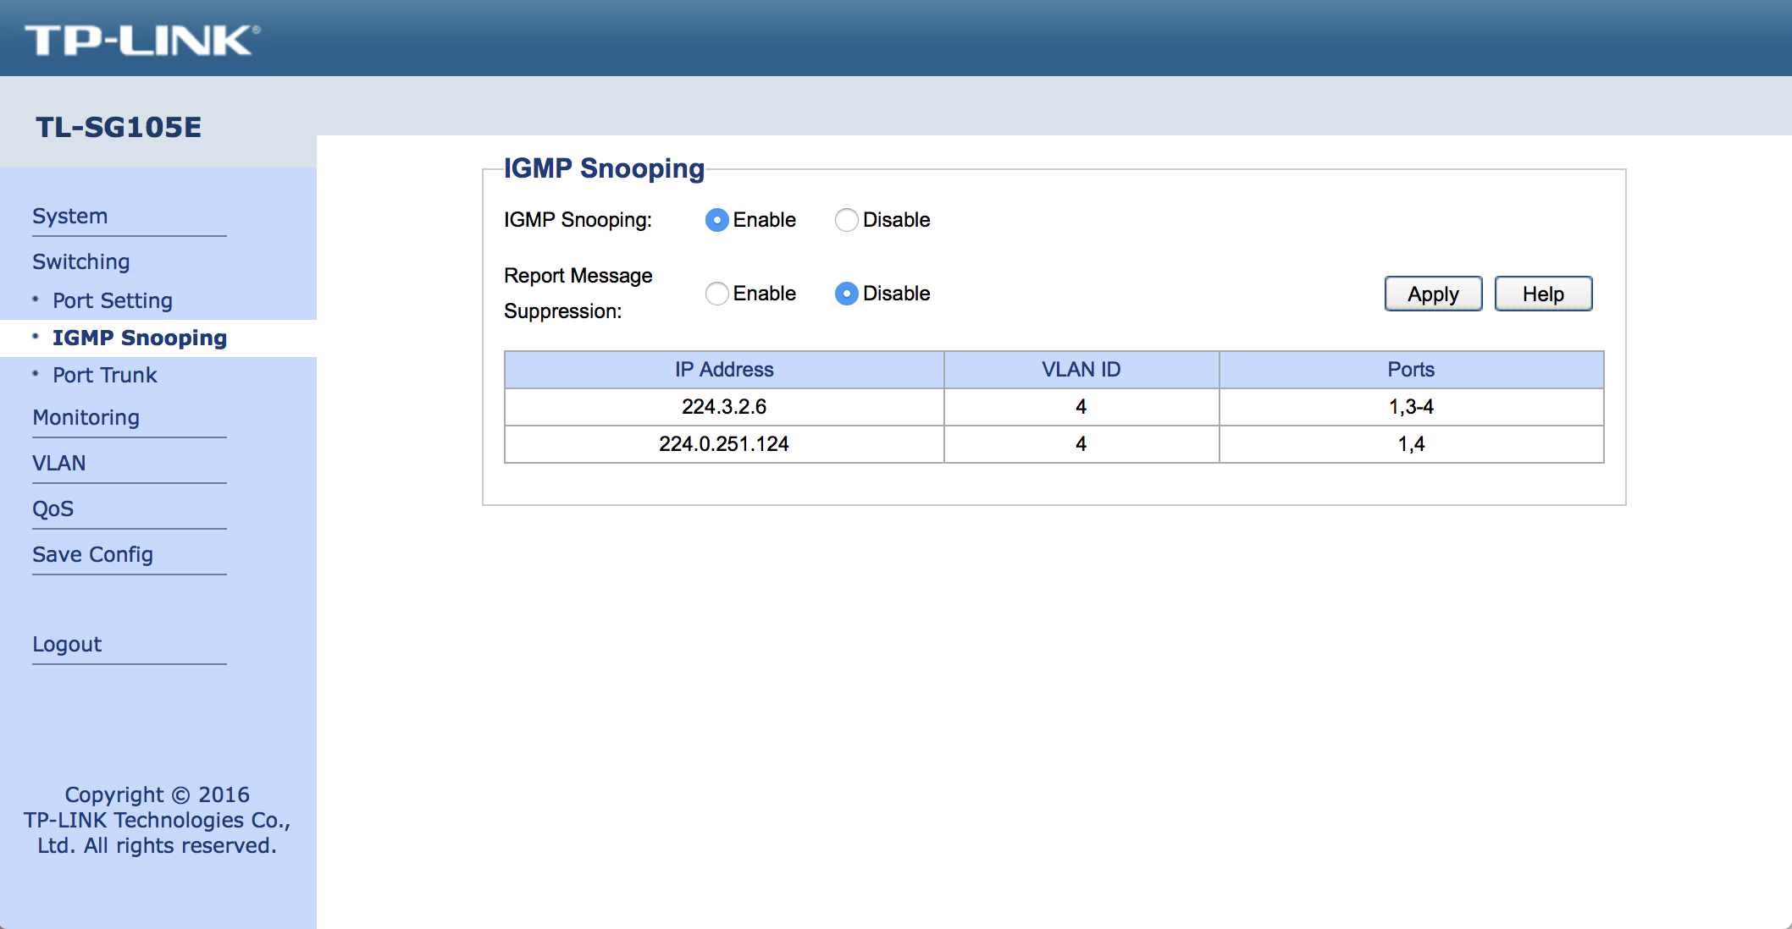Image resolution: width=1792 pixels, height=929 pixels.
Task: Click the TP-LINK logo
Action: [x=142, y=40]
